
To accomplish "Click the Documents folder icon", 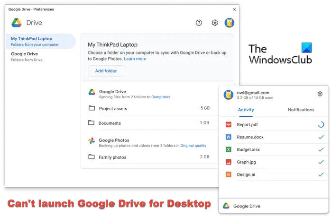I will [x=91, y=122].
